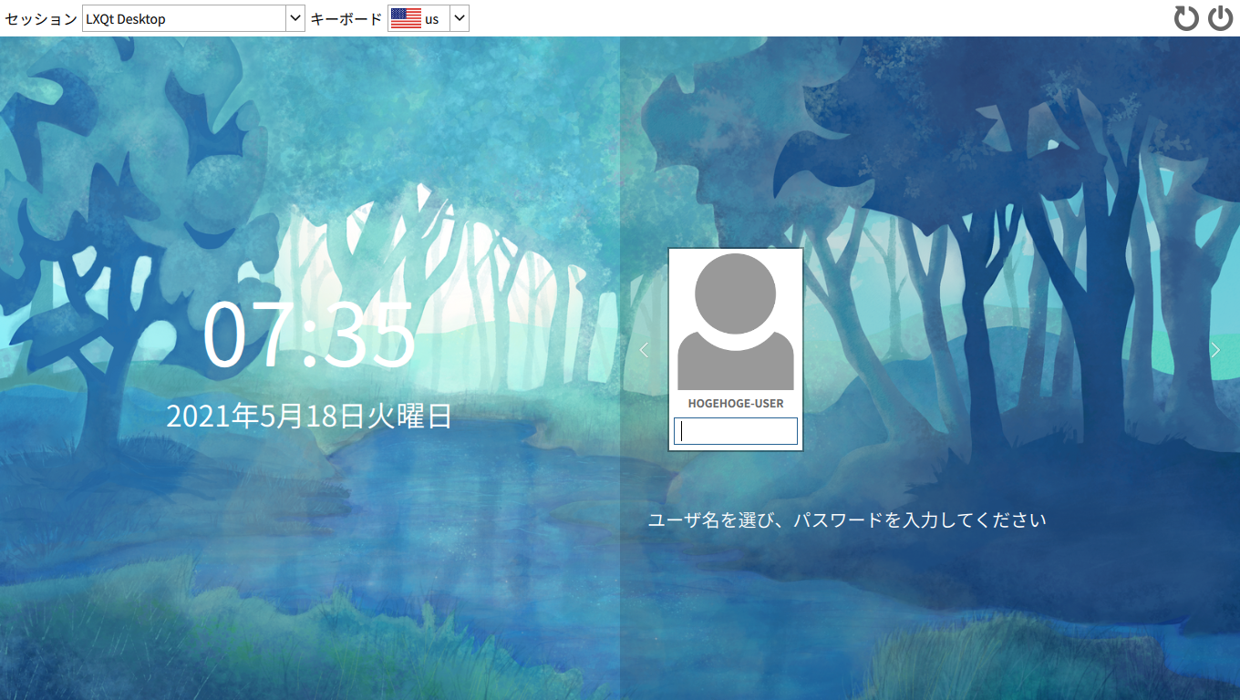Click the セッション label
The height and width of the screenshot is (700, 1240).
(41, 18)
